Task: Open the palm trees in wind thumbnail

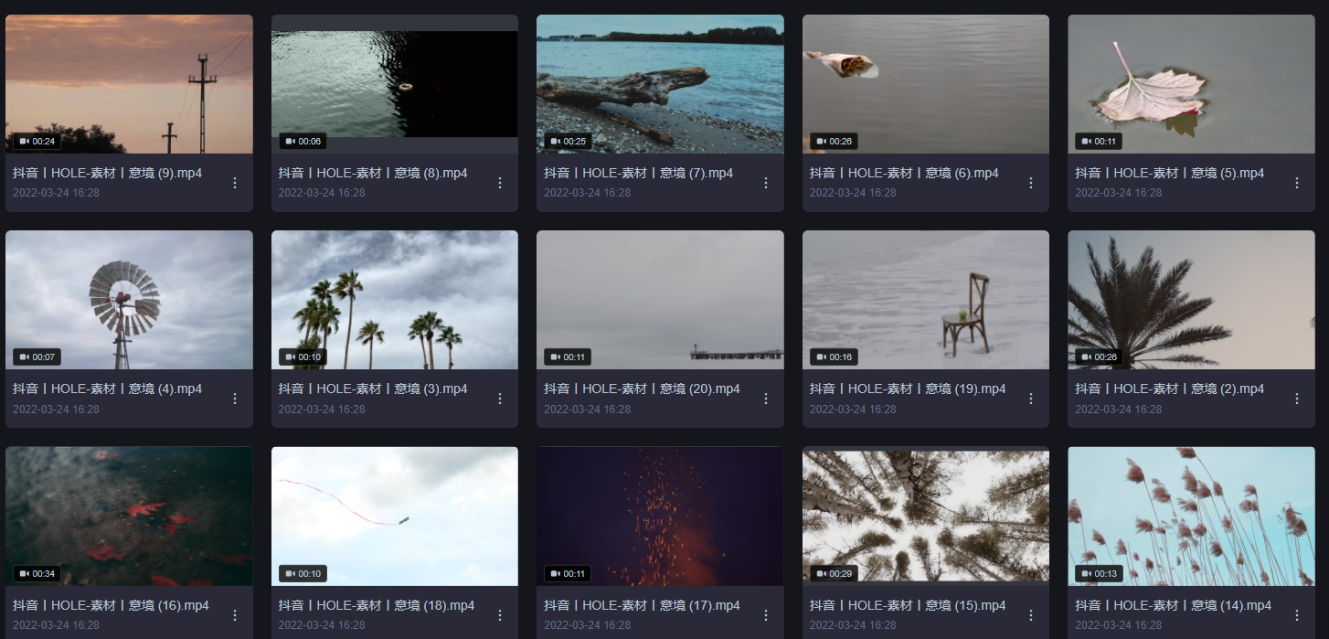Action: tap(395, 300)
